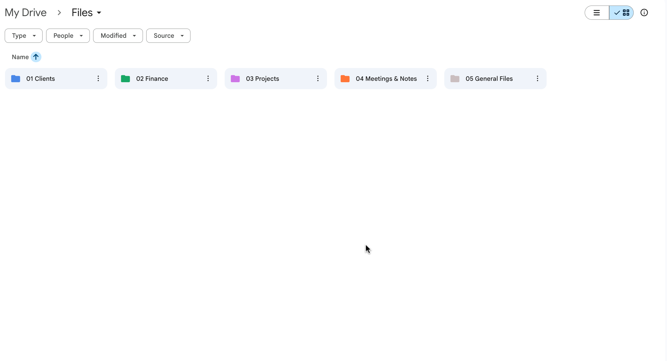
Task: Click the Name sort column header
Action: pyautogui.click(x=20, y=57)
